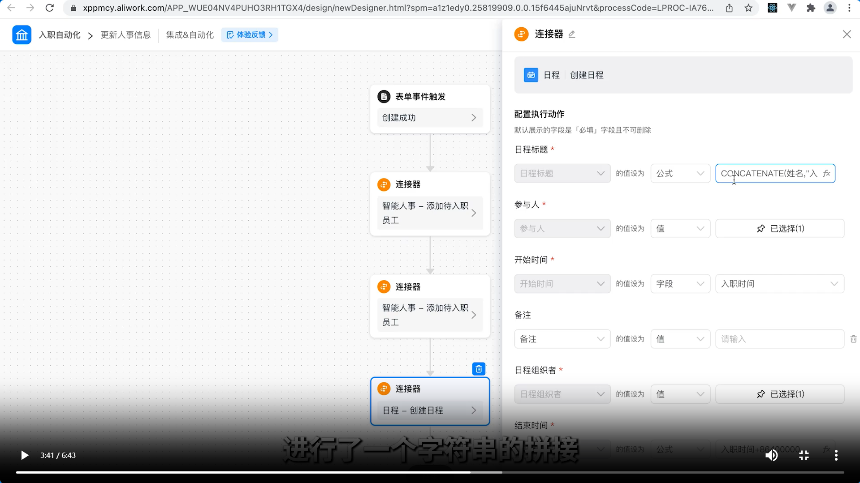Bookmark this page with star icon
The width and height of the screenshot is (860, 483).
point(748,8)
